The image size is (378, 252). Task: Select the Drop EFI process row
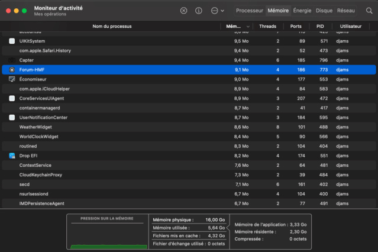[189, 156]
